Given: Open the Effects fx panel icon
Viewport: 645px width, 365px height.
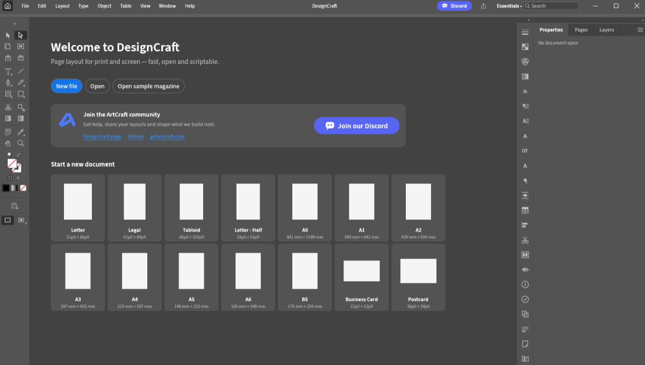Looking at the screenshot, I should click(525, 91).
